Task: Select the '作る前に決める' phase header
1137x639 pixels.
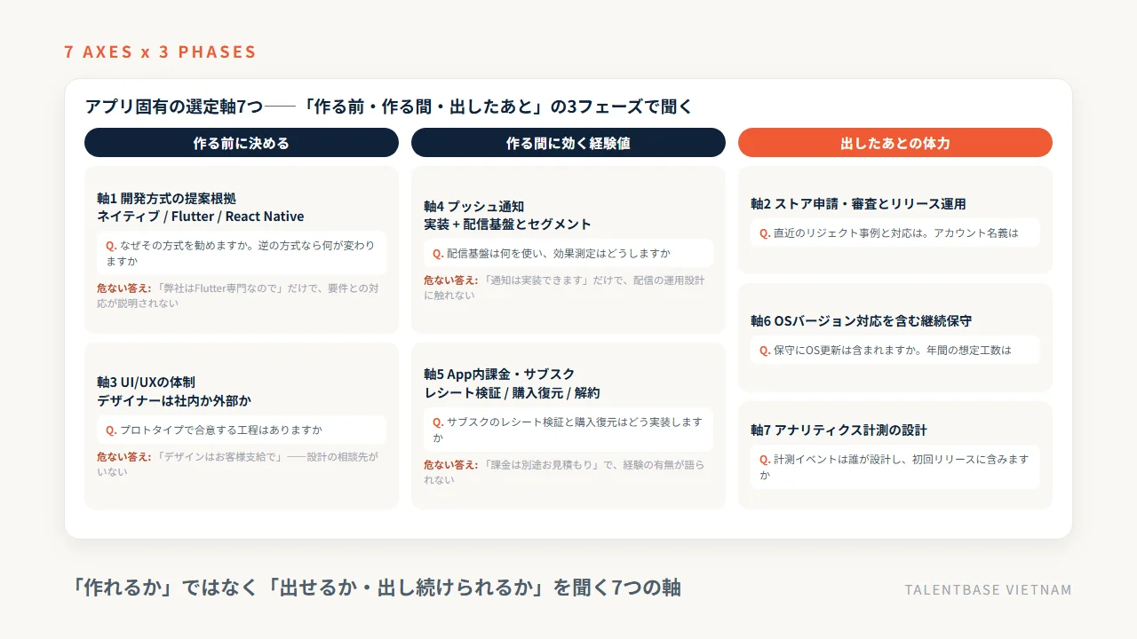Action: coord(242,142)
